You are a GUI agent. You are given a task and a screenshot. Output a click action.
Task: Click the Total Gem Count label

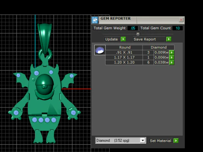pyautogui.click(x=156, y=28)
